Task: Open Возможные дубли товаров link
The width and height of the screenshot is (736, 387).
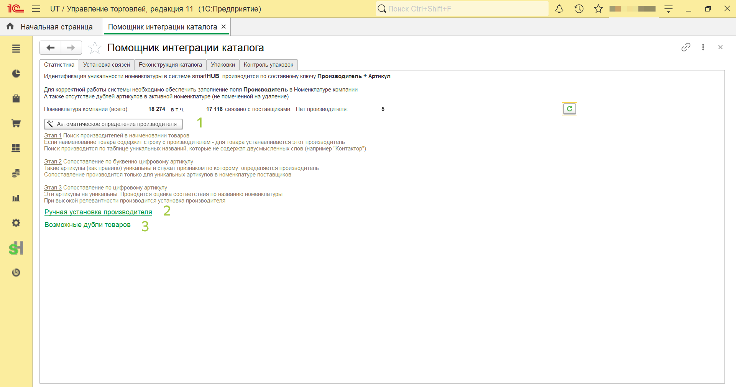Action: [x=87, y=225]
